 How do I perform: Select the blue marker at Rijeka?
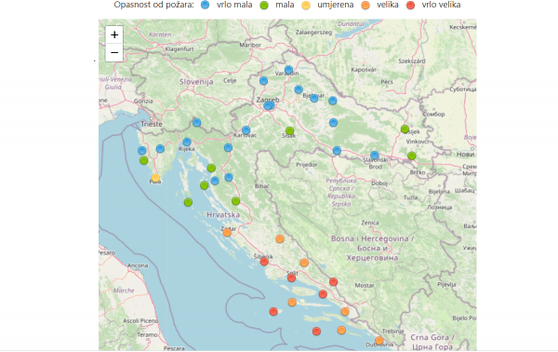[x=187, y=142]
